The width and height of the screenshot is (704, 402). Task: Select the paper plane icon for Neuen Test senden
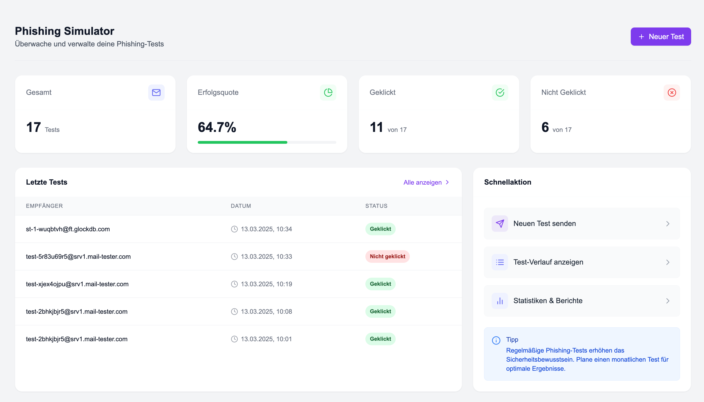point(500,224)
